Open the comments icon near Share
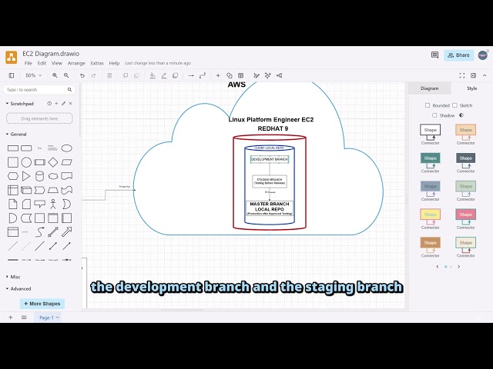493x369 pixels. 434,55
